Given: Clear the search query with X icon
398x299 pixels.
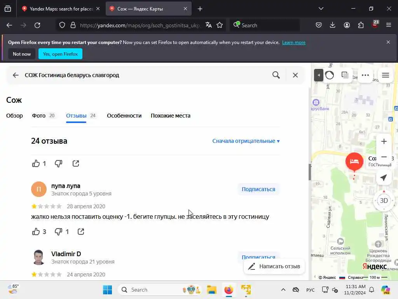Looking at the screenshot, I should tap(295, 75).
